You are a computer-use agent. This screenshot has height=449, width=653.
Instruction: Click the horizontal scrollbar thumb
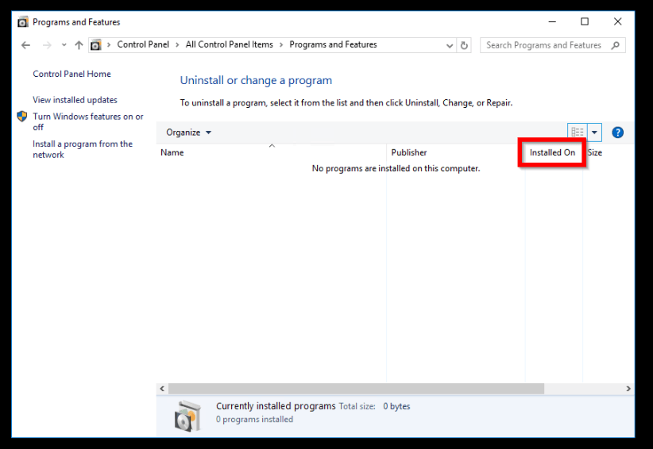pyautogui.click(x=356, y=389)
